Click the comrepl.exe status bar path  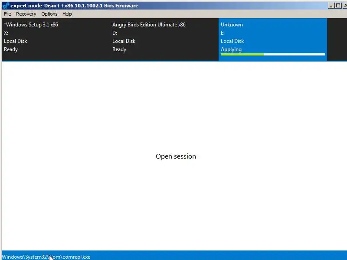[46, 257]
